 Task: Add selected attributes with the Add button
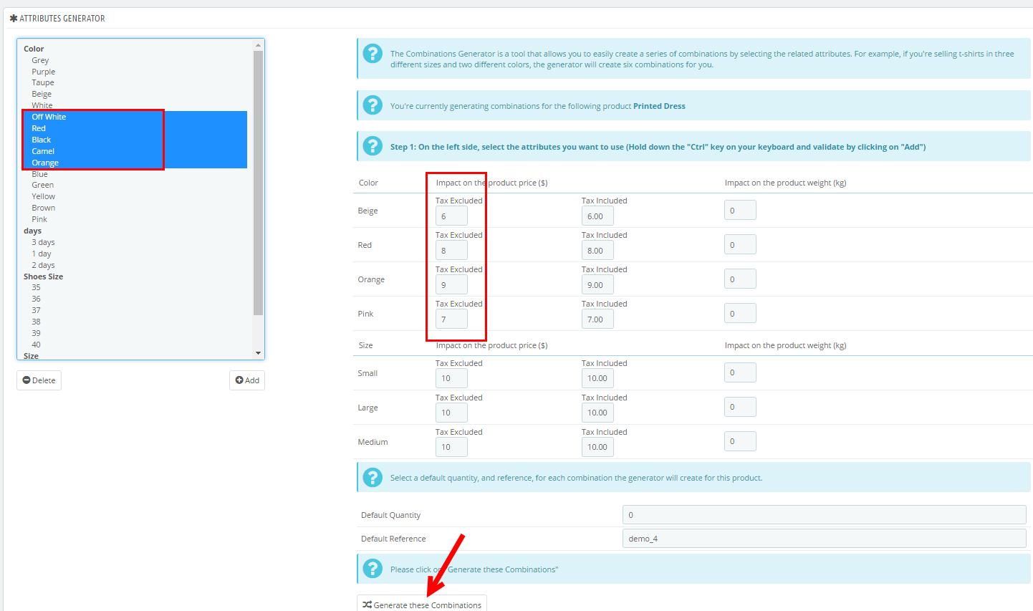point(247,380)
